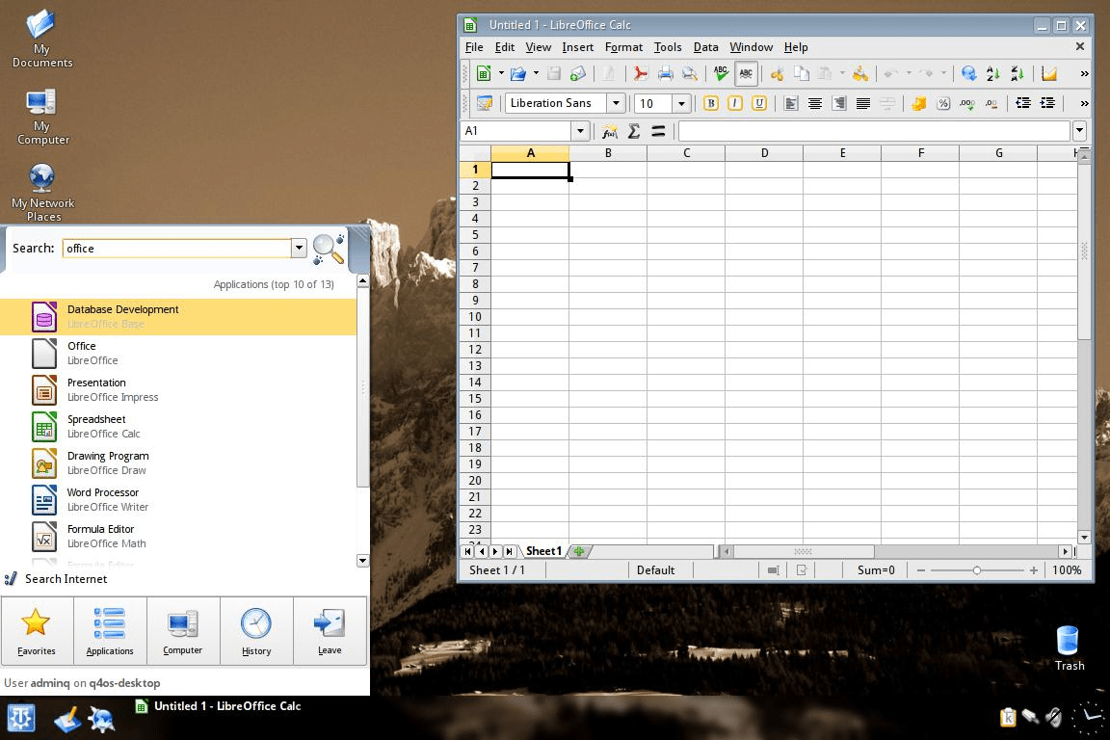Open the Function Wizard icon
The height and width of the screenshot is (740, 1110).
[x=610, y=131]
